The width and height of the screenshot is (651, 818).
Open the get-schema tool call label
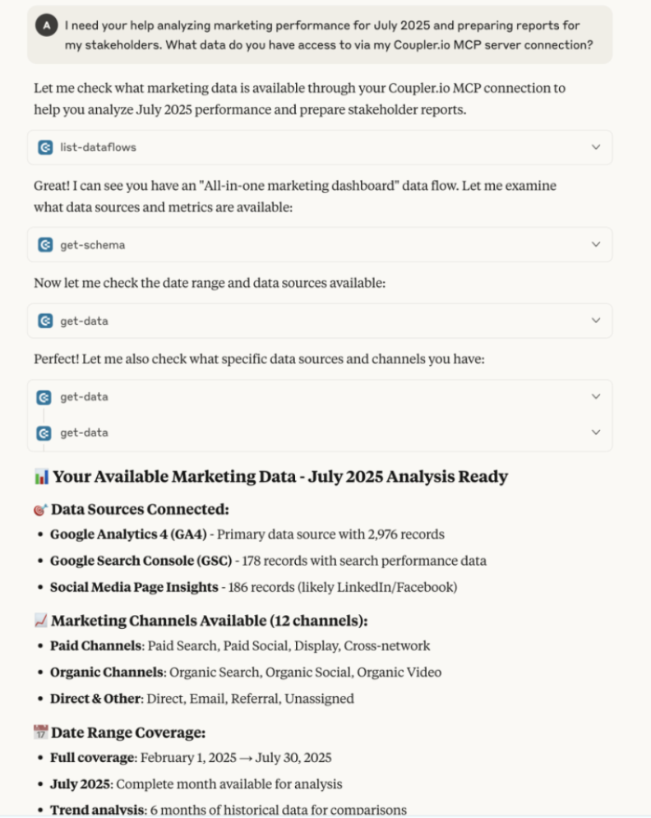tap(93, 245)
